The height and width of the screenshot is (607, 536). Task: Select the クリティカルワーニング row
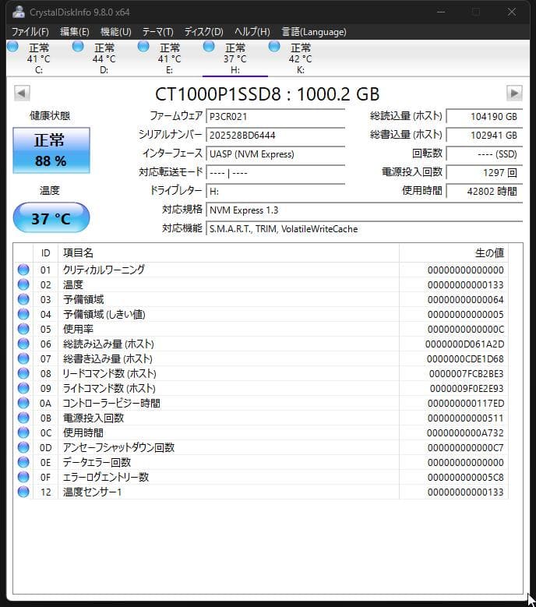pyautogui.click(x=261, y=270)
